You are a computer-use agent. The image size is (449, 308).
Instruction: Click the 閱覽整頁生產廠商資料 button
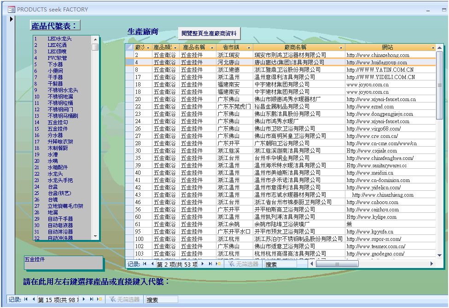pos(209,34)
